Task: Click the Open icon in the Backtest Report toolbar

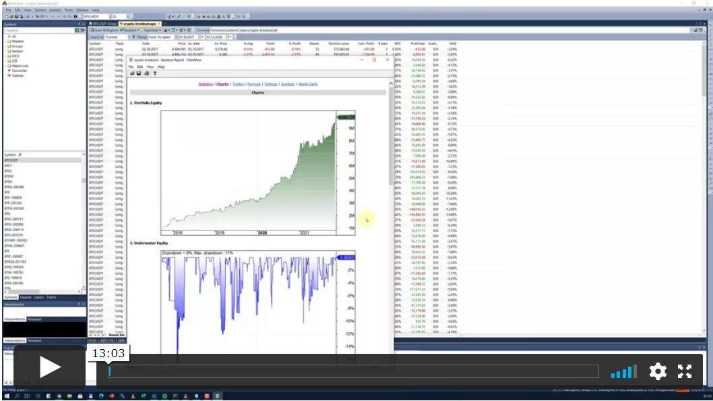Action: [132, 73]
